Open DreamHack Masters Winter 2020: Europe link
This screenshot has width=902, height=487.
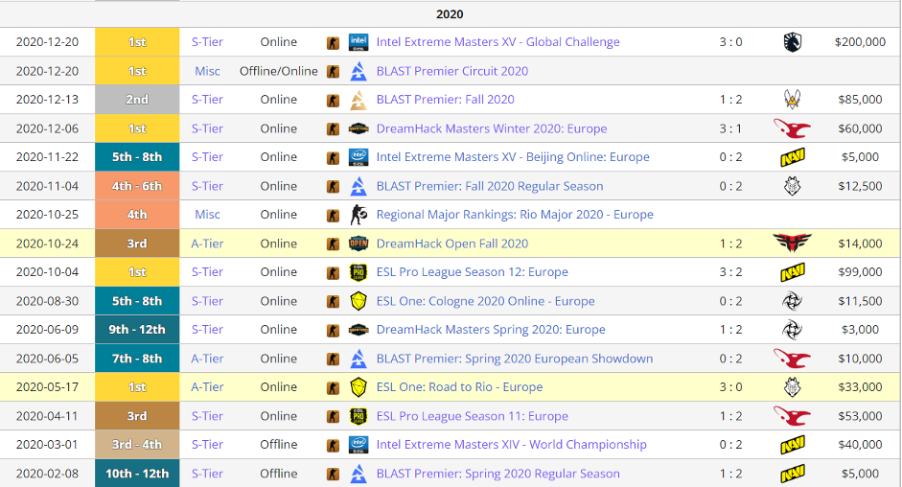click(x=492, y=128)
